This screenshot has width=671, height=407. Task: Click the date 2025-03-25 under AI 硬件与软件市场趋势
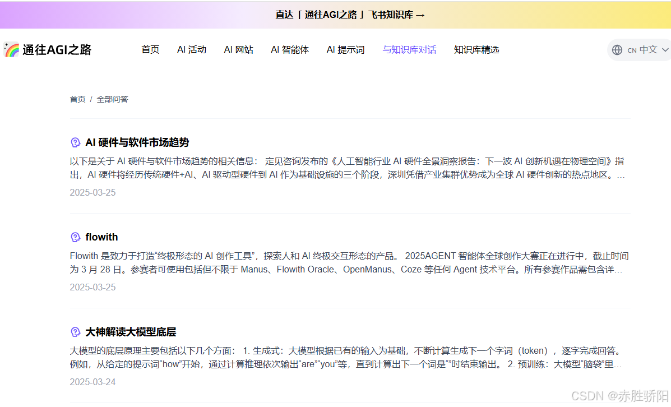[x=92, y=193]
